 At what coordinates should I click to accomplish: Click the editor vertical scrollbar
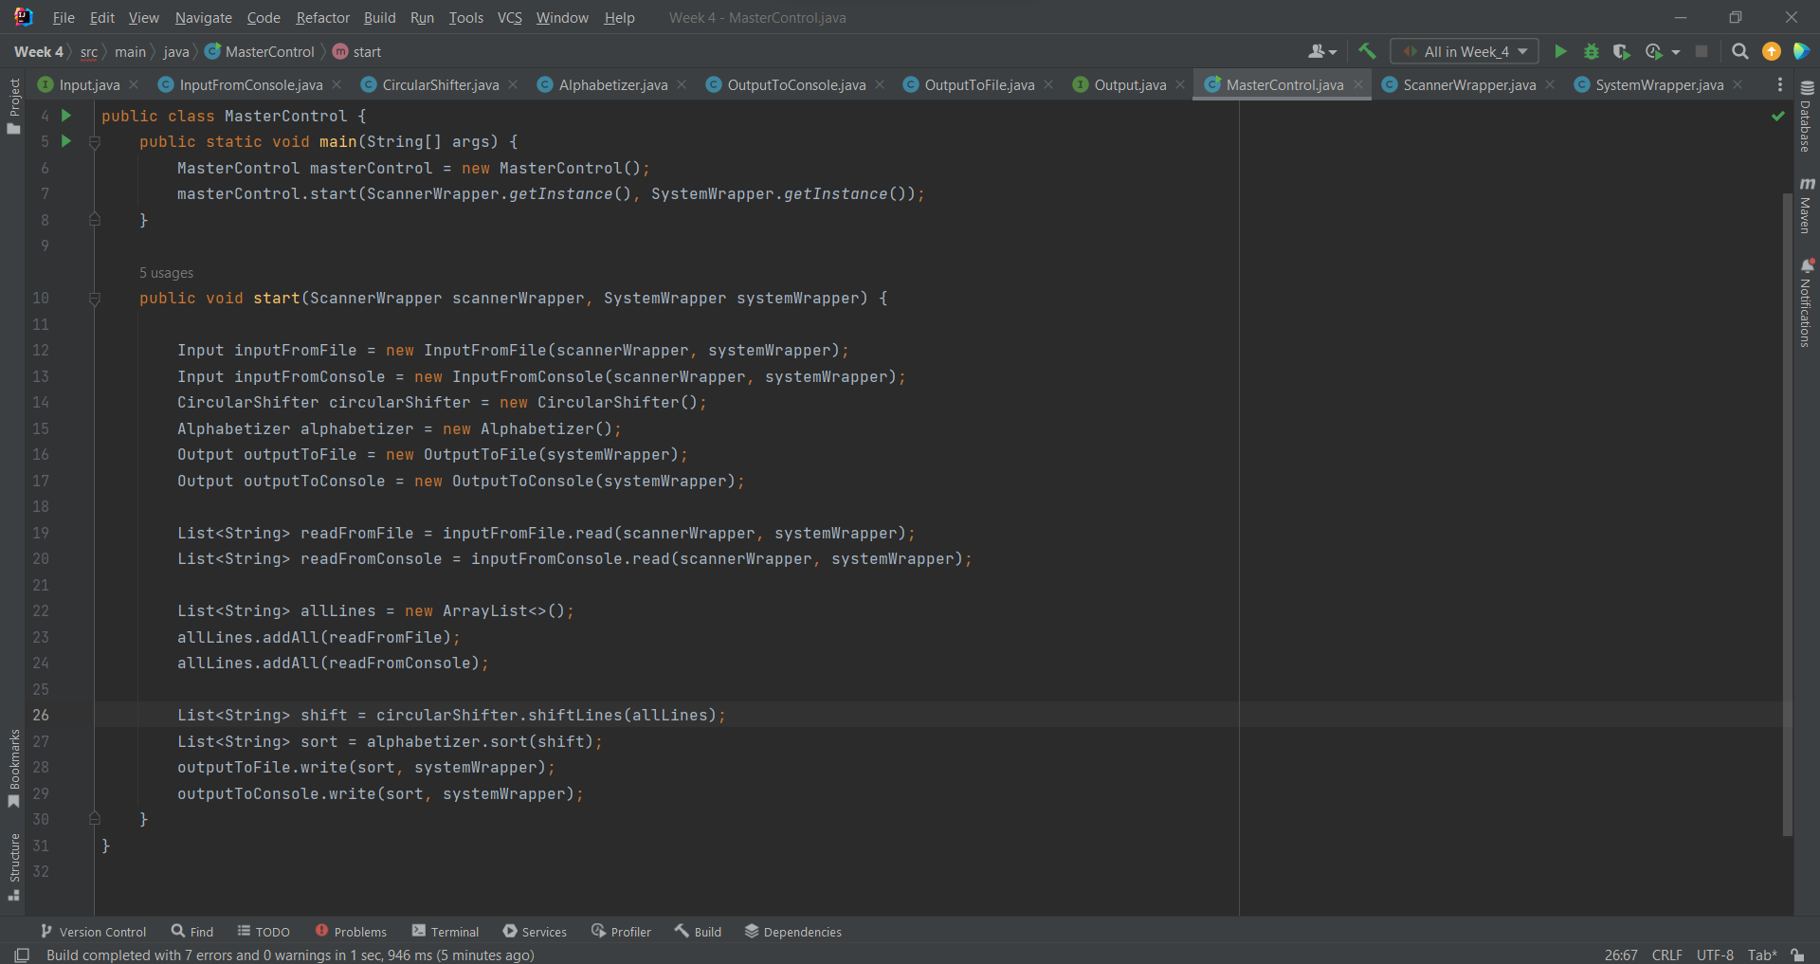click(x=1787, y=512)
